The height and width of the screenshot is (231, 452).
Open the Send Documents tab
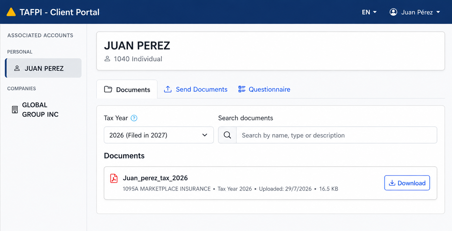pyautogui.click(x=196, y=89)
